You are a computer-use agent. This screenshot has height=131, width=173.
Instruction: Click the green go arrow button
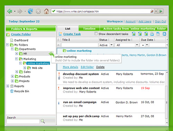(x=161, y=11)
